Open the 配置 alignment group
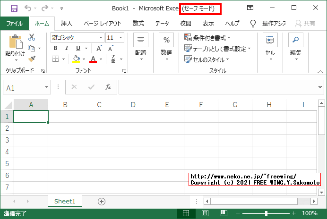The image size is (327, 219). click(141, 48)
